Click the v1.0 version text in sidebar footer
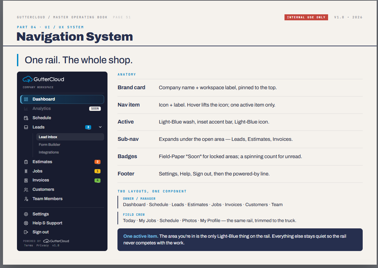 point(56,245)
